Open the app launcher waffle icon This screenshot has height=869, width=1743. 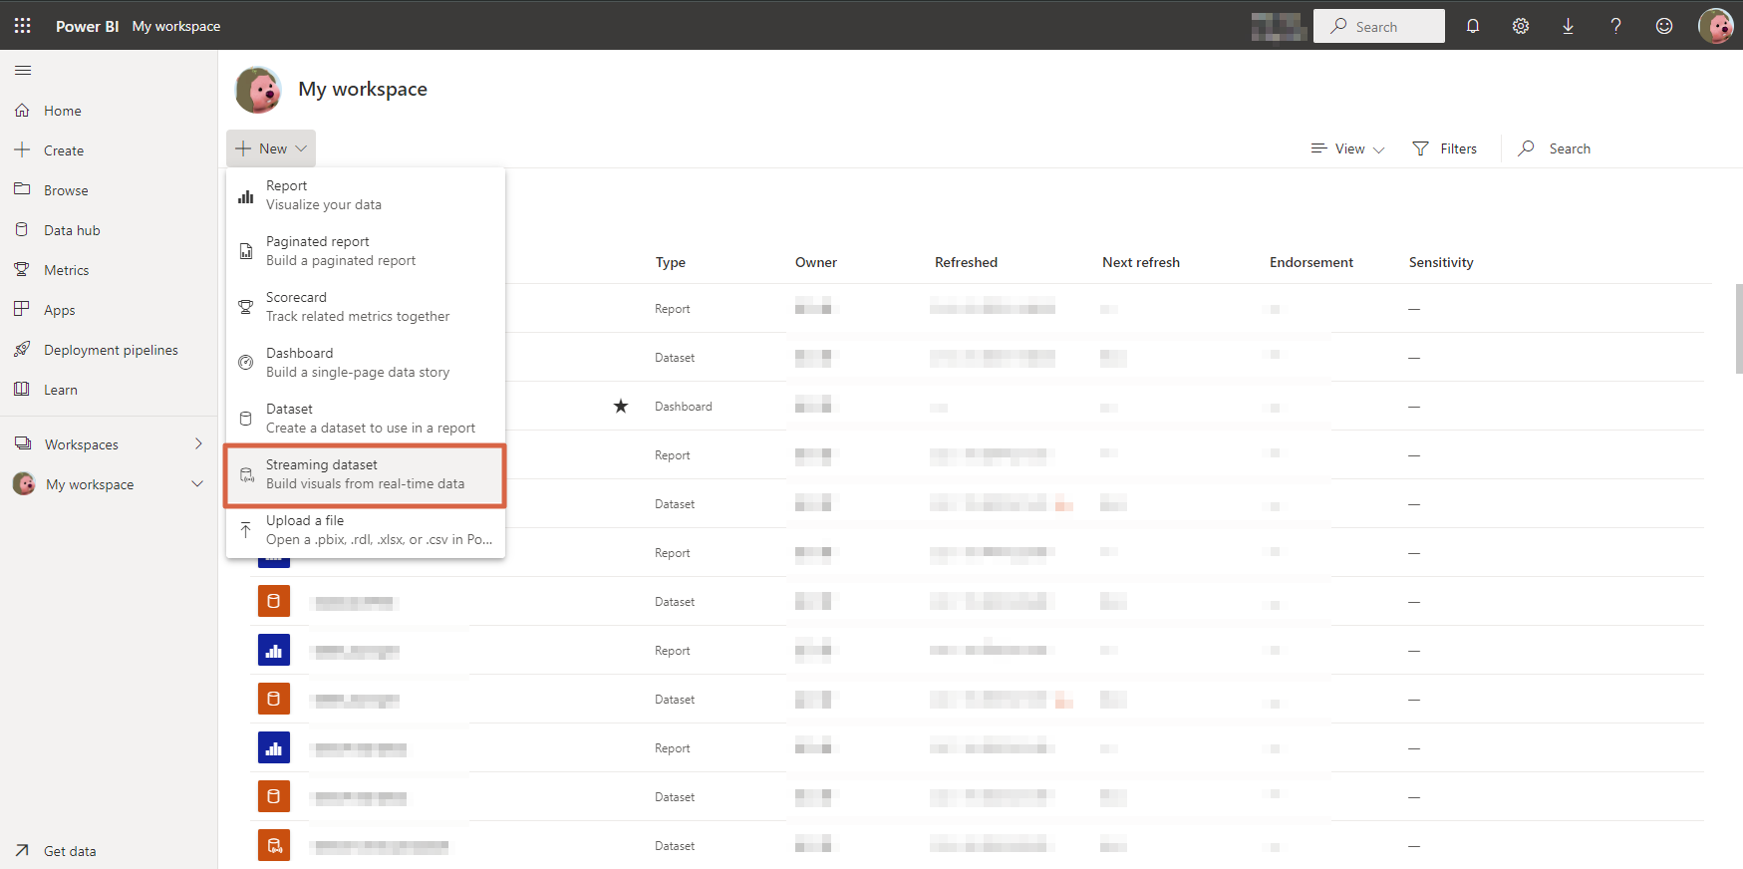tap(23, 26)
